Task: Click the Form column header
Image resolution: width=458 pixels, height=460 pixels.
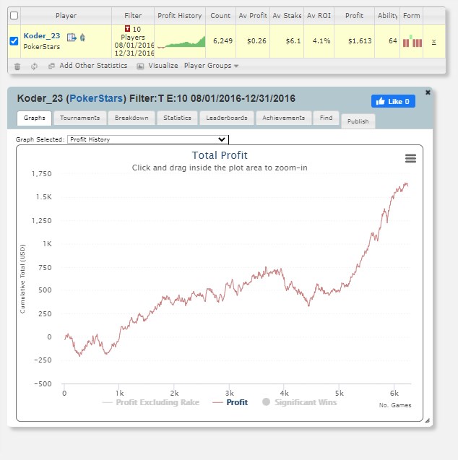Action: coord(411,16)
